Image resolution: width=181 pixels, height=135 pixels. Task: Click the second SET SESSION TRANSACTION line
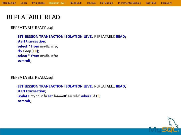coord(72,86)
